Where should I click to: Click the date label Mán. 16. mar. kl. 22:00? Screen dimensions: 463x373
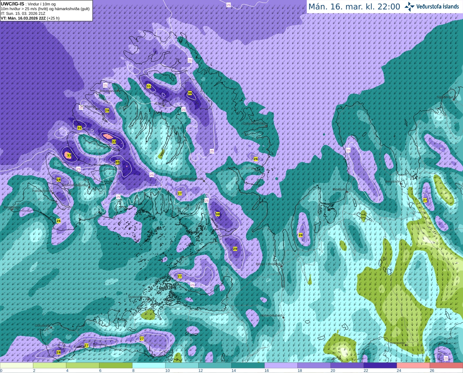click(354, 7)
